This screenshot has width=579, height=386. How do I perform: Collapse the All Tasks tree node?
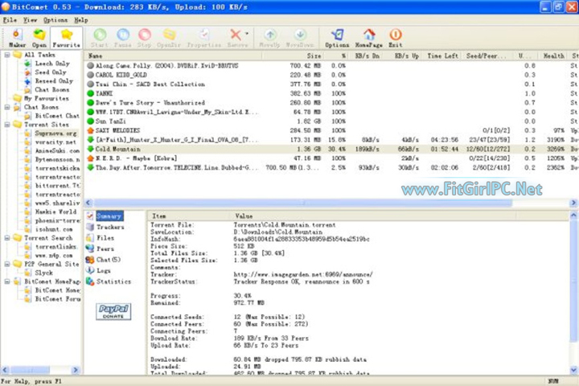[x=6, y=55]
